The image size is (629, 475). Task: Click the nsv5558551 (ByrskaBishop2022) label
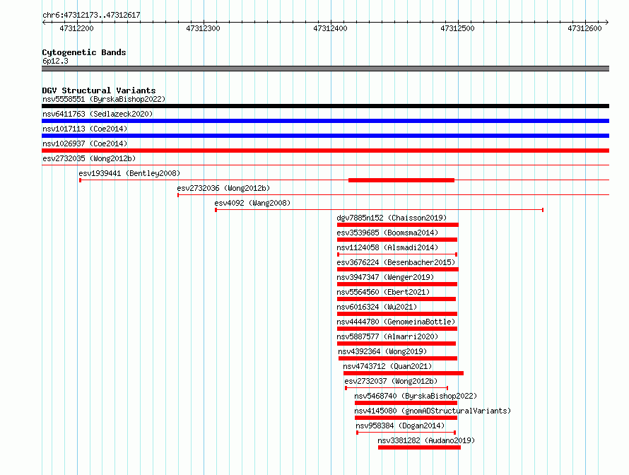point(104,99)
